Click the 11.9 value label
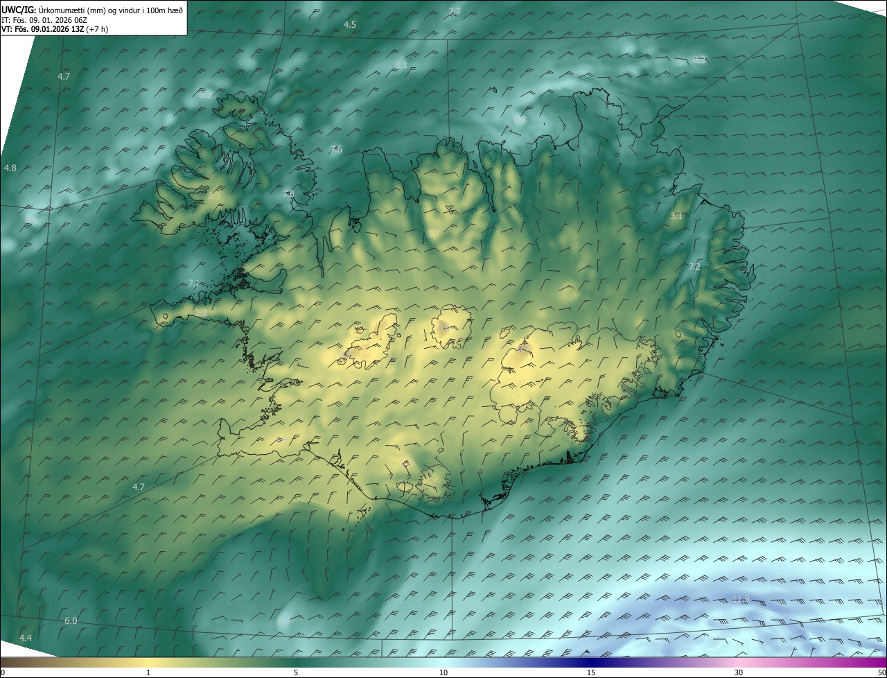 741,598
